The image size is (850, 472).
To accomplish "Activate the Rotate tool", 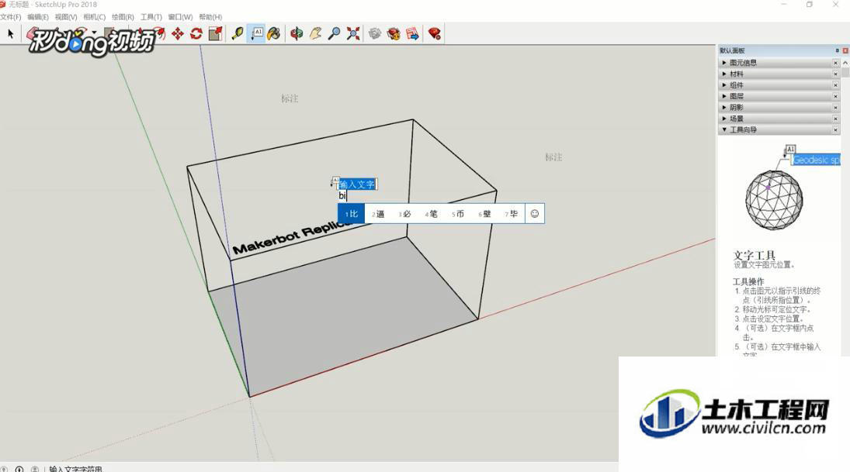I will point(196,33).
